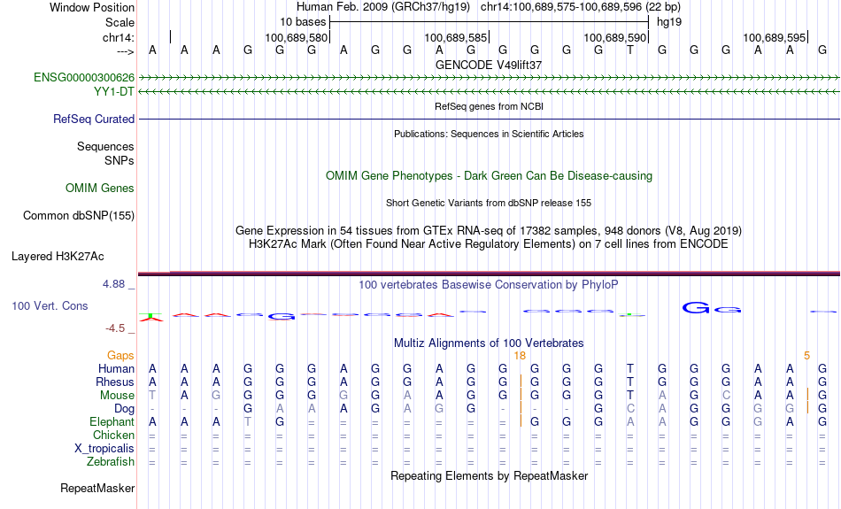Click 100 vertebrates Basewise Conservation by PhyloP
Screen dimensions: 841x509
click(x=489, y=285)
